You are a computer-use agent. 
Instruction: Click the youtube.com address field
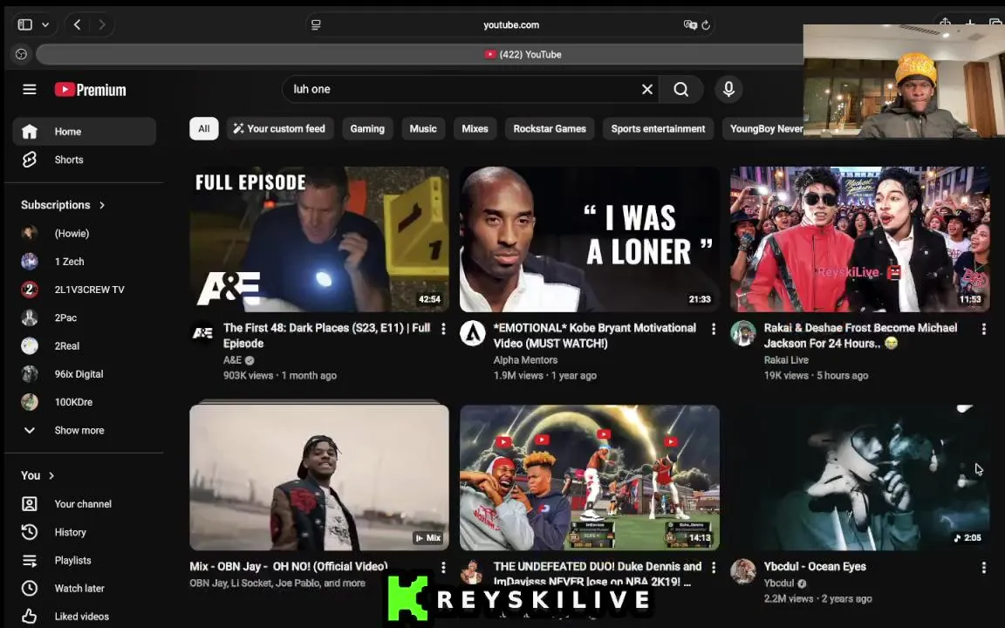pyautogui.click(x=511, y=25)
